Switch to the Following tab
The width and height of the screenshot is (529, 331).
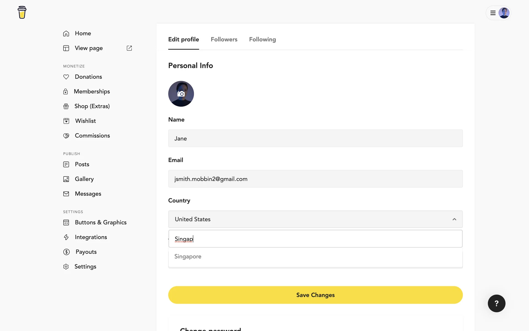262,39
